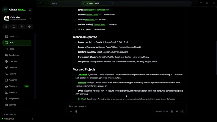Viewport: 217px width, 122px height.
Task: Open the Roles section
Action: 17,49
